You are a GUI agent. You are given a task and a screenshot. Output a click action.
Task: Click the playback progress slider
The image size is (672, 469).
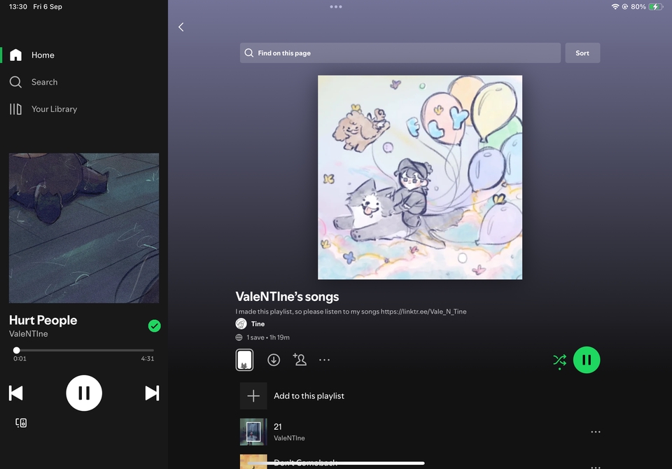point(84,350)
